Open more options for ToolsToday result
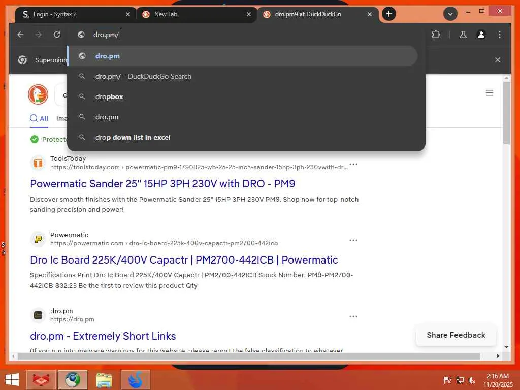Viewport: 520px width, 390px height. [353, 164]
